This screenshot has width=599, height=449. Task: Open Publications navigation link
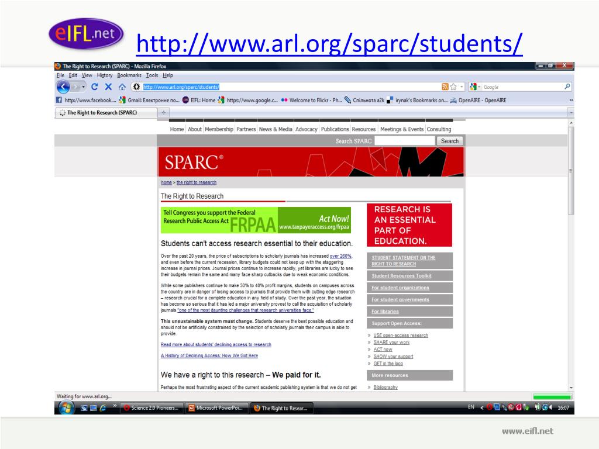[335, 129]
